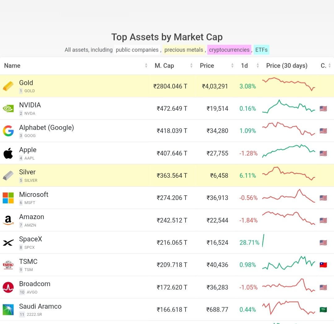Click the US flag in Broadcom row
Image resolution: width=334 pixels, height=324 pixels.
(323, 287)
